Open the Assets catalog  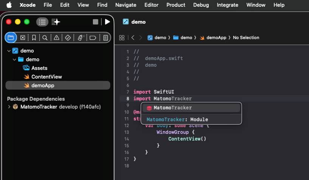tap(39, 68)
